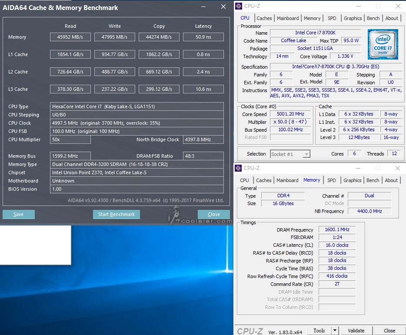Click the Threads value 12

tap(394, 153)
